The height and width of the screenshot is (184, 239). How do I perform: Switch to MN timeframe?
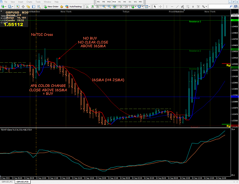pyautogui.click(x=140, y=2)
